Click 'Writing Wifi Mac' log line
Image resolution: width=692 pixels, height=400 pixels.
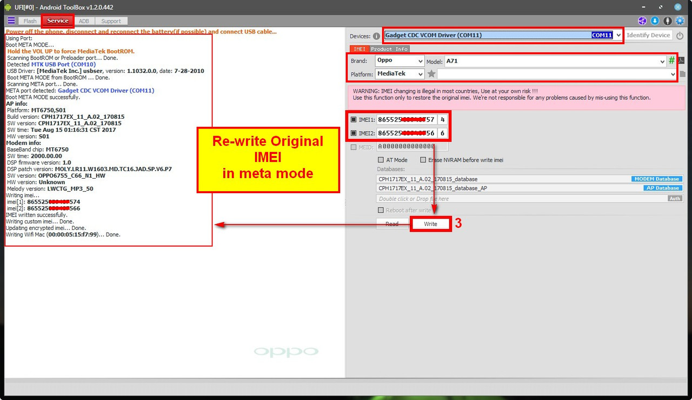63,235
